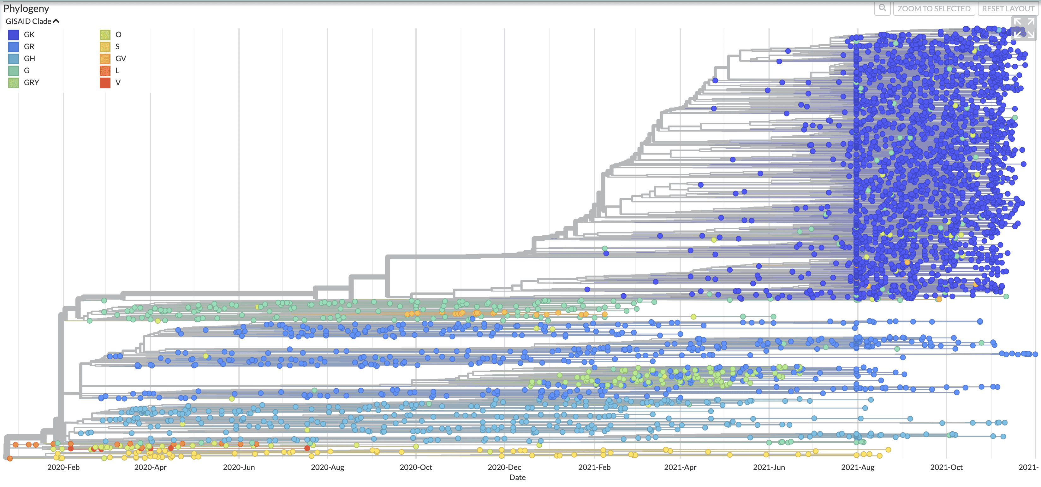Click the L clade legend swatch
This screenshot has width=1041, height=487.
coord(105,71)
